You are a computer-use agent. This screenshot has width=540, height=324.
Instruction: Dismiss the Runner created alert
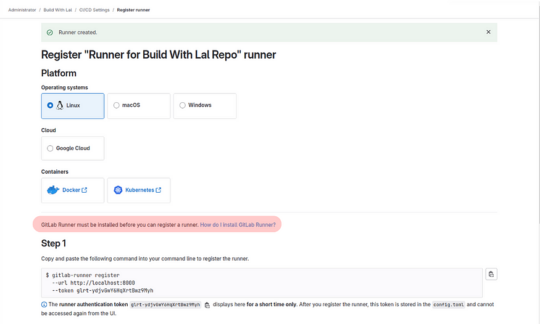pyautogui.click(x=488, y=32)
